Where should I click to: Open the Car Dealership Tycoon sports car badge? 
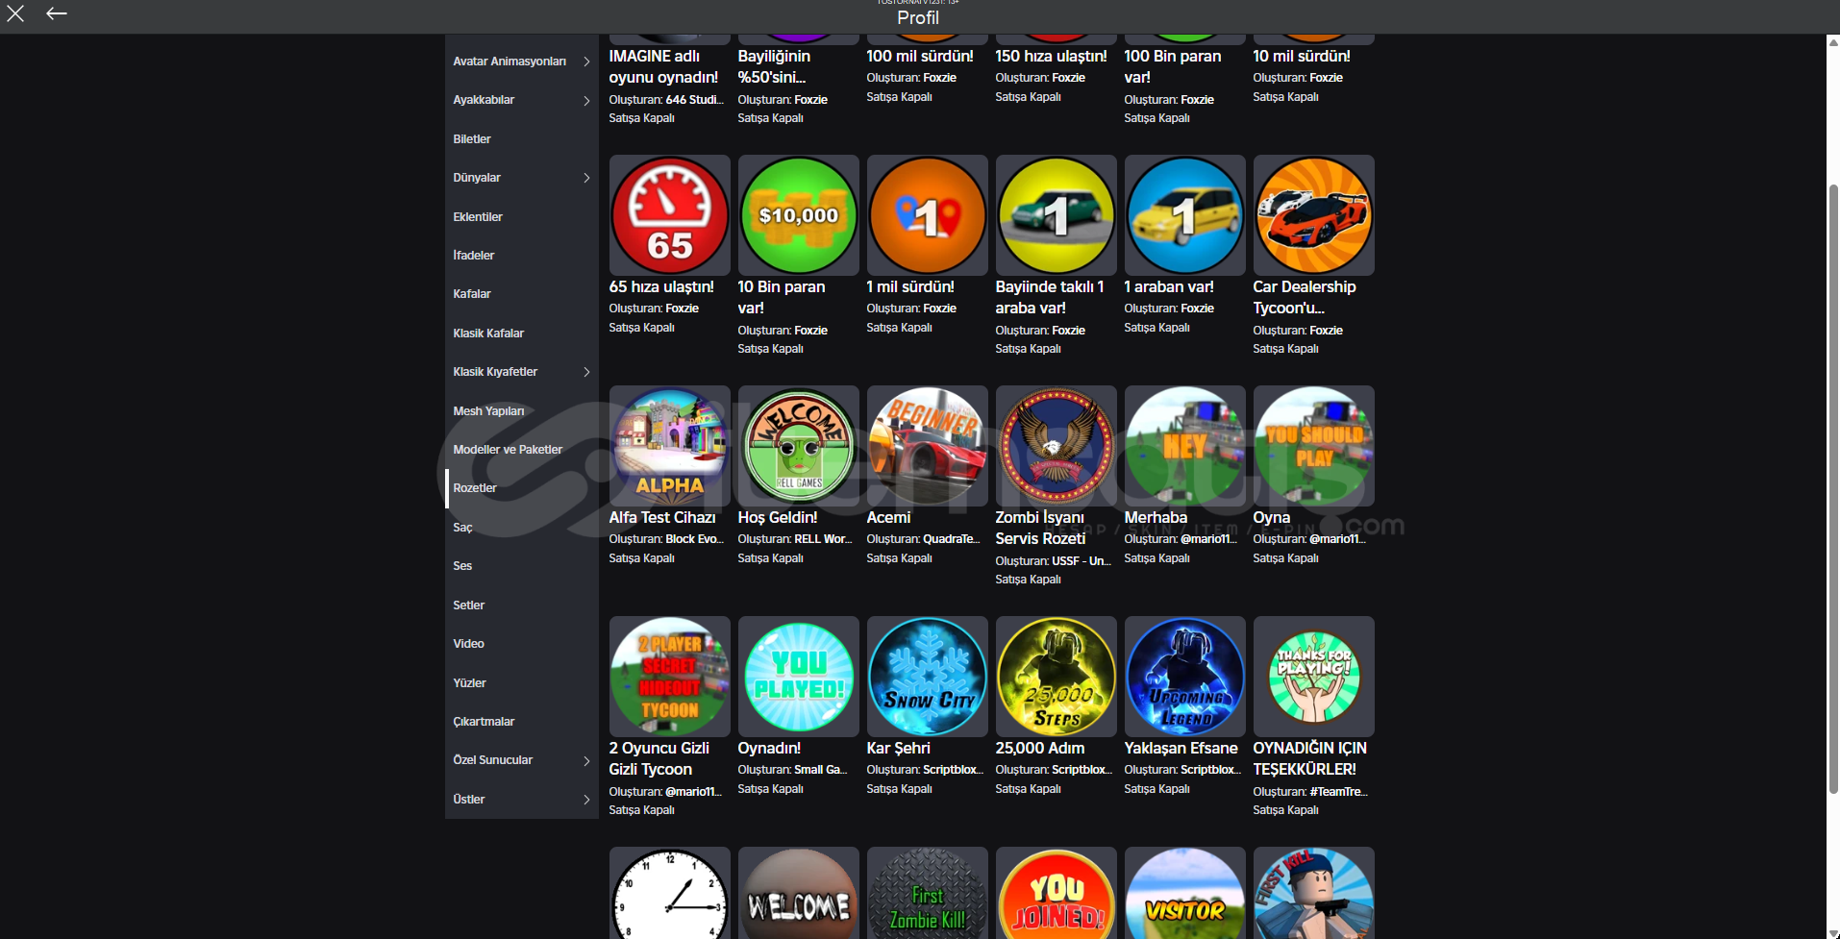pyautogui.click(x=1314, y=215)
